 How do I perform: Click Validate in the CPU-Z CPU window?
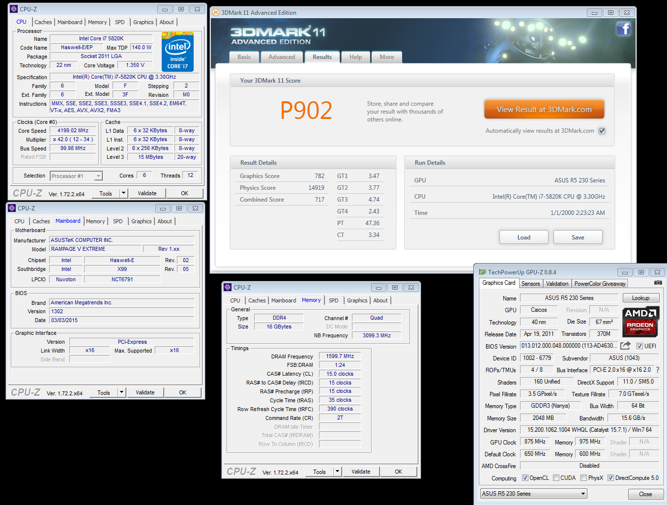point(147,193)
